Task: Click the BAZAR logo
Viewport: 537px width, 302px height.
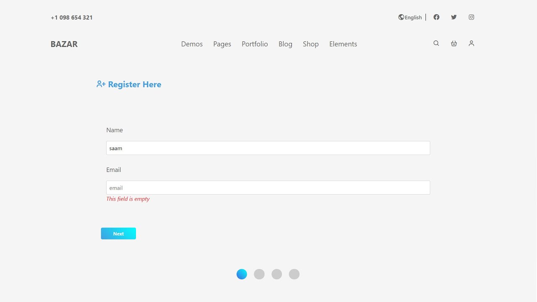Action: point(64,44)
